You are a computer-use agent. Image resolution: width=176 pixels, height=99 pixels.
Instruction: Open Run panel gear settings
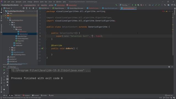(169, 67)
